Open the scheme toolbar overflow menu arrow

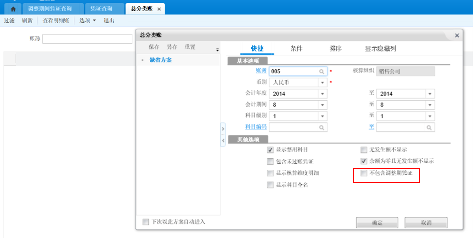[217, 50]
